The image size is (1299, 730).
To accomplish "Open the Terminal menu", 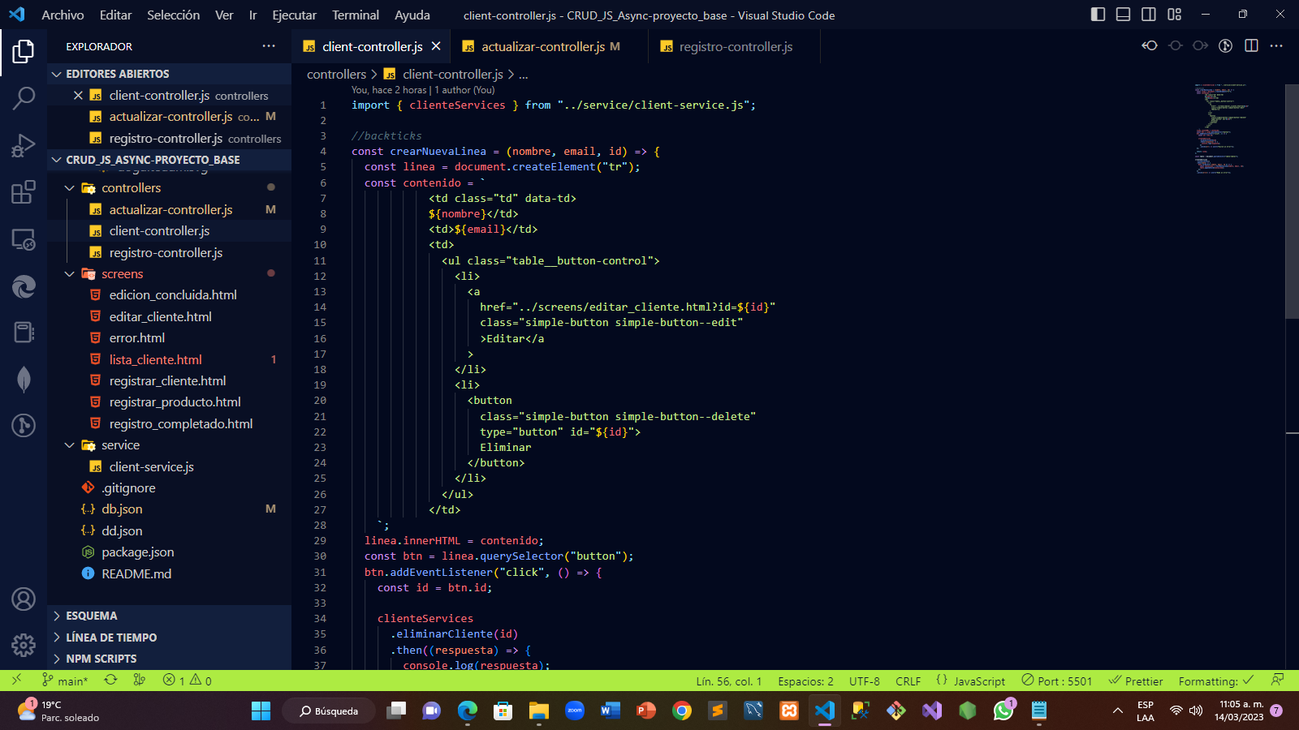I will point(355,15).
